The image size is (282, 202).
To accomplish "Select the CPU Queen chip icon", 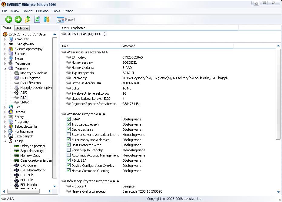I will (x=17, y=165).
